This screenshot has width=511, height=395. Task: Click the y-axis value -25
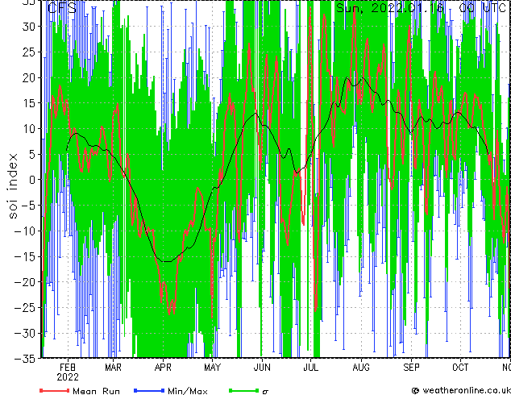click(x=25, y=308)
